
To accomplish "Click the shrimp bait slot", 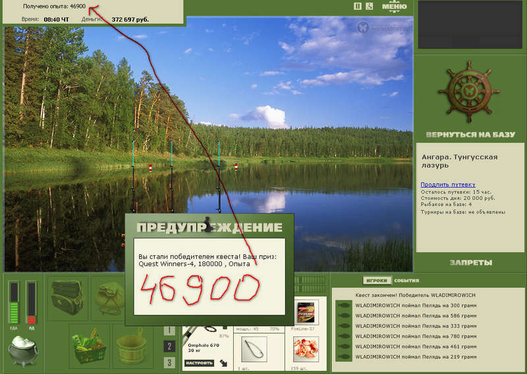I will tap(306, 350).
